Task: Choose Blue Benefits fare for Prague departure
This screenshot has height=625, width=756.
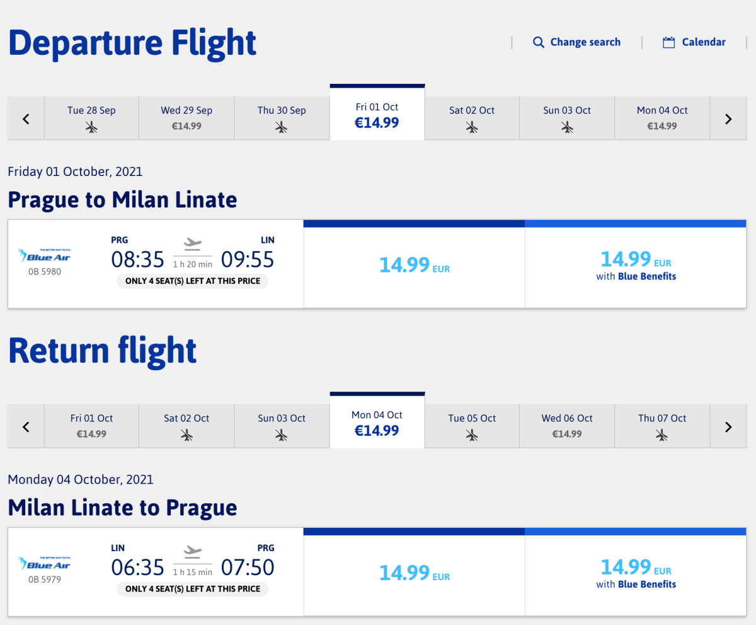Action: point(636,266)
